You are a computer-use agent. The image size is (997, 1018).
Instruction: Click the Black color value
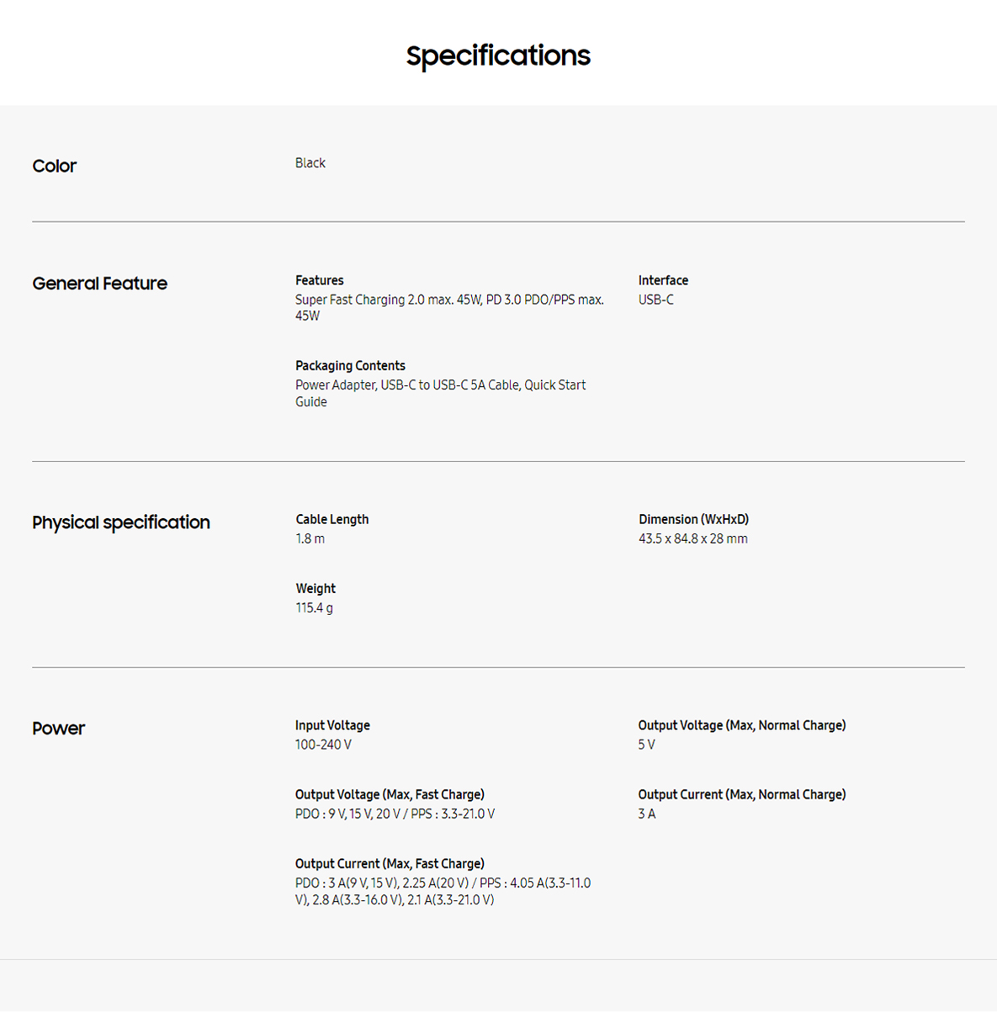click(x=310, y=163)
